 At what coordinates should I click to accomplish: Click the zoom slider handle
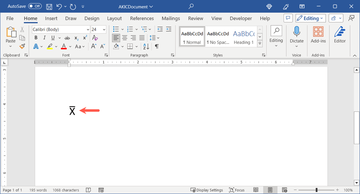(x=316, y=190)
